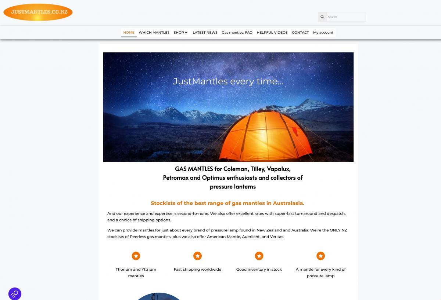Click the JustMantles every time banner text
Image resolution: width=441 pixels, height=300 pixels.
coord(228,81)
